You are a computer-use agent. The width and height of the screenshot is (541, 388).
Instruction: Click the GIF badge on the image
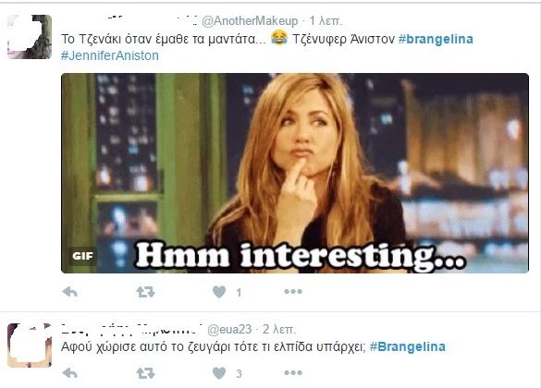(x=83, y=256)
